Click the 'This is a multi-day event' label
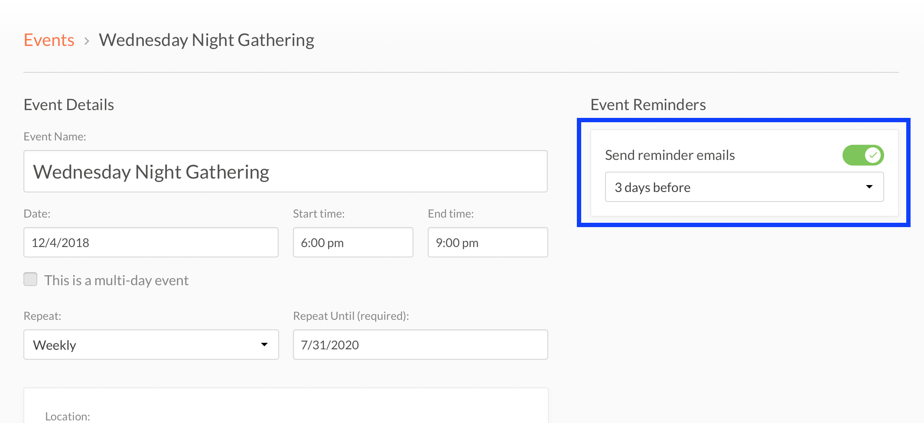The width and height of the screenshot is (924, 423). (116, 280)
